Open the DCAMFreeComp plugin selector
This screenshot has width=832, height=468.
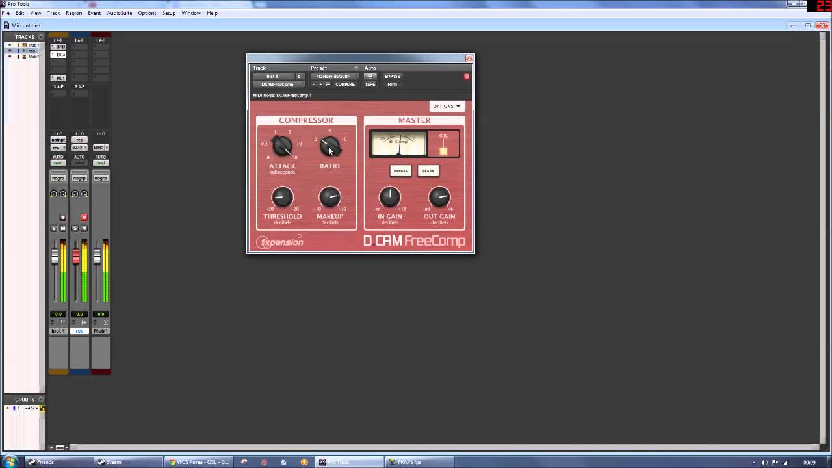(278, 84)
